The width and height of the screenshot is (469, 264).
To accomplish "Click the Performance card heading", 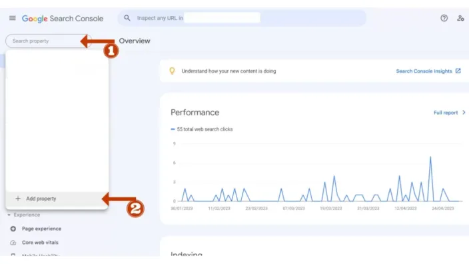I will point(195,113).
